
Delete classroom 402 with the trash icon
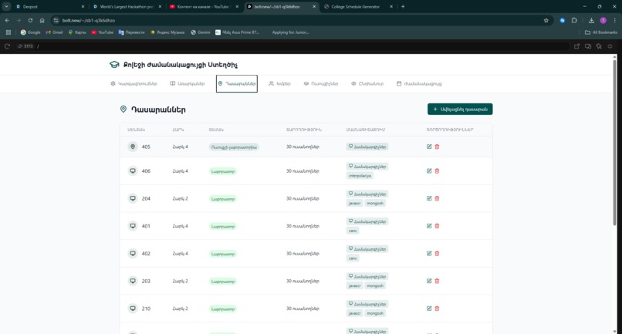coord(437,254)
